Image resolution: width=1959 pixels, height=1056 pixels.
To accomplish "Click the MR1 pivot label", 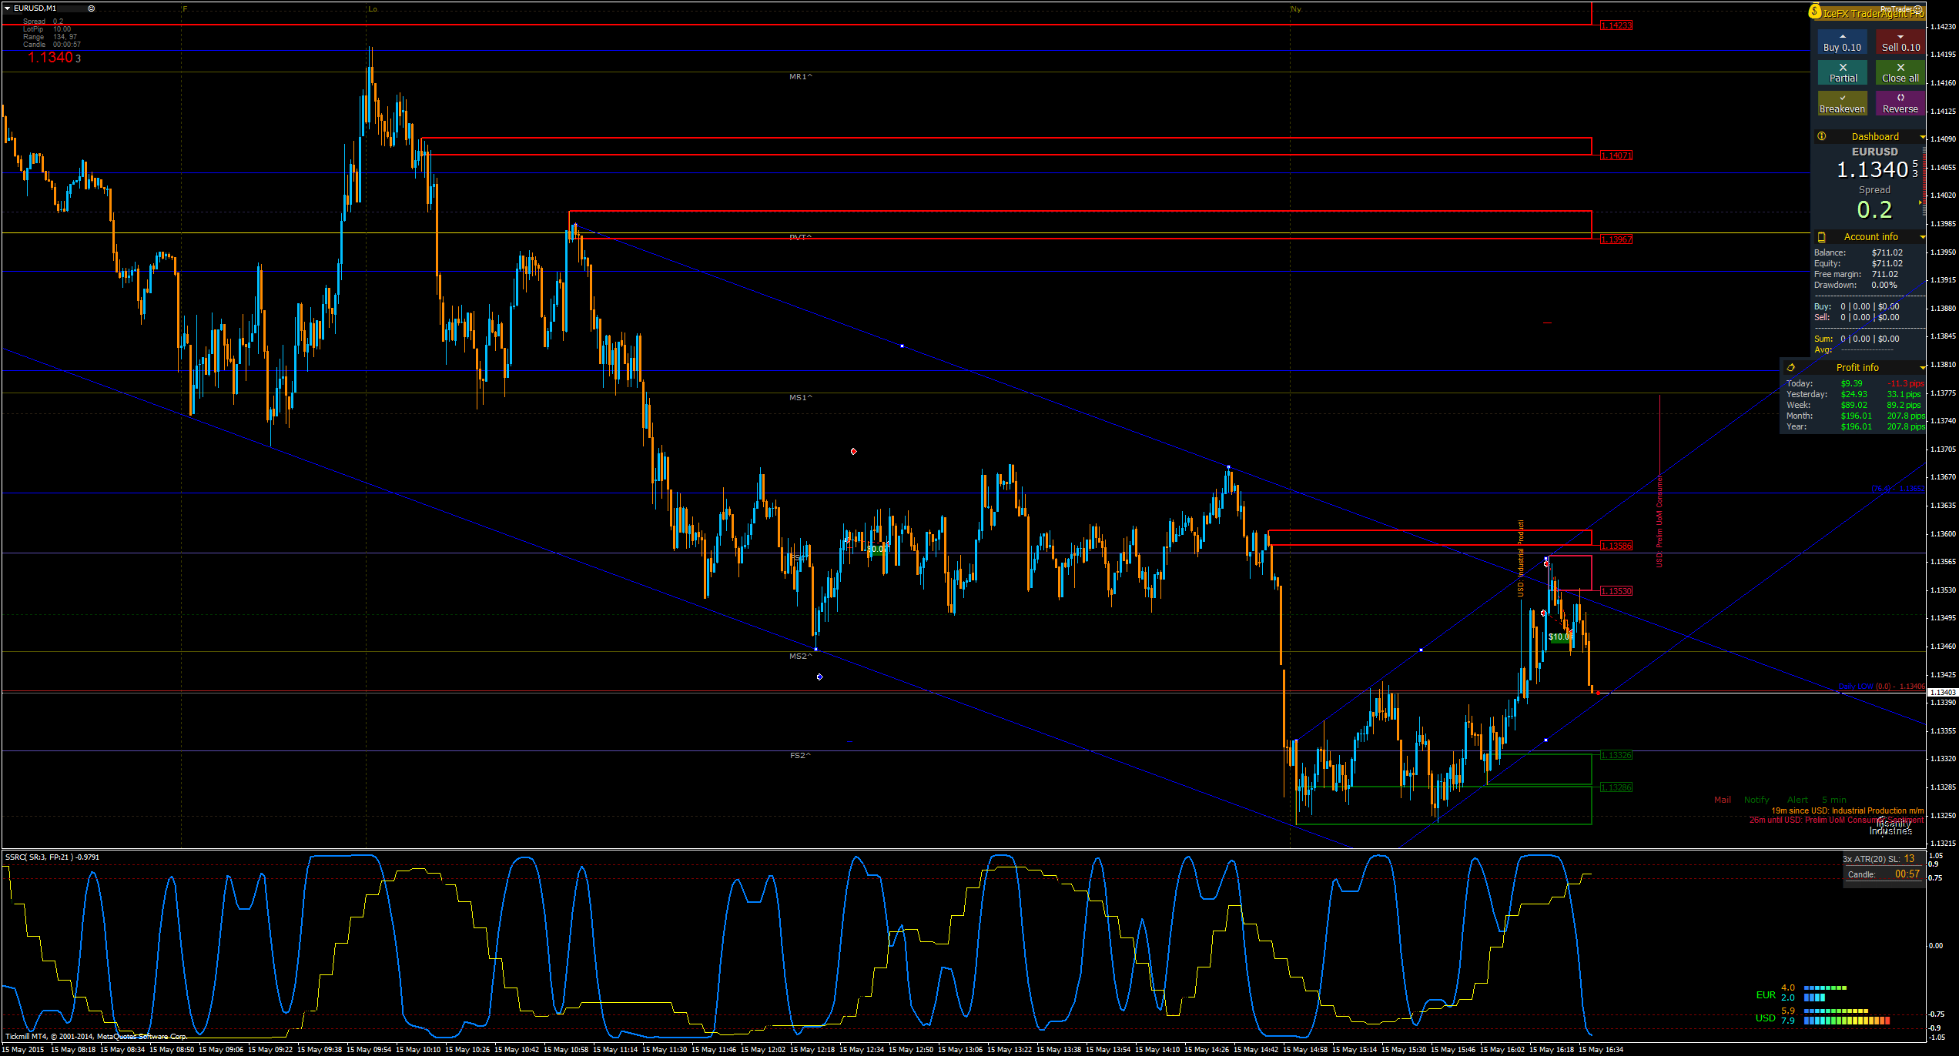I will point(800,77).
